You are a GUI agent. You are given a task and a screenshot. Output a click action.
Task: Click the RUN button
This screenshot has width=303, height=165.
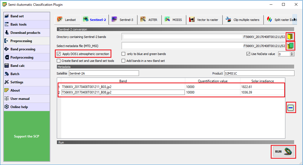click(x=283, y=152)
